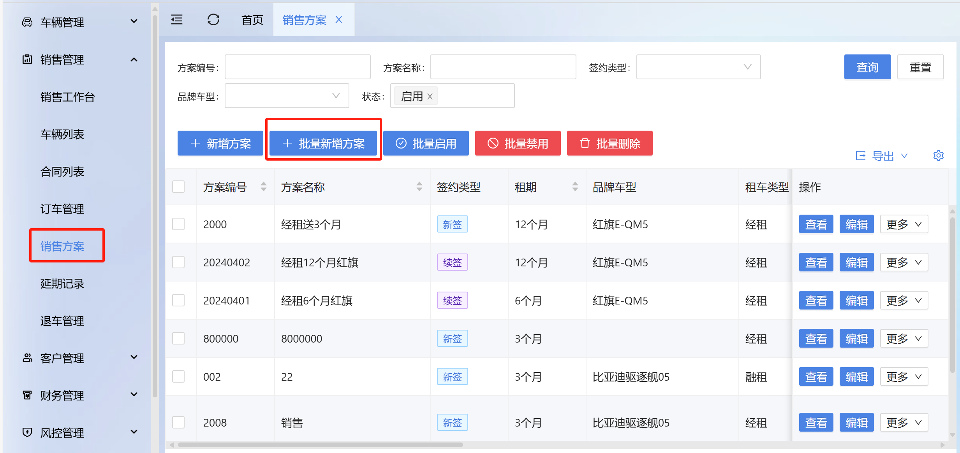Viewport: 960px width, 453px height.
Task: Select checkbox for plan 20240401
Action: [178, 300]
